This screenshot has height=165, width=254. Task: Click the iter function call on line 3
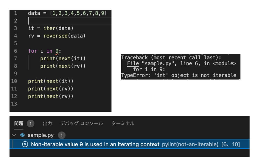coord(49,28)
